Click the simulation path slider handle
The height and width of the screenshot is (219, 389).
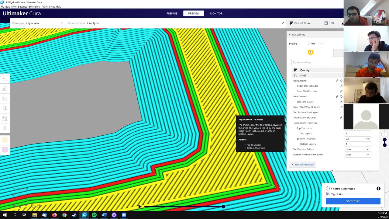point(223,207)
